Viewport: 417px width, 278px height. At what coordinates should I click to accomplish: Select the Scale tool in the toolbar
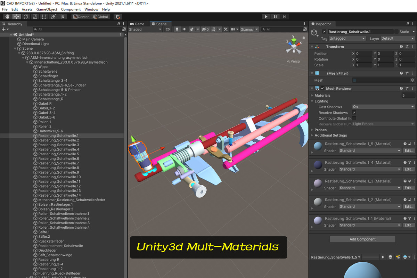pos(35,17)
